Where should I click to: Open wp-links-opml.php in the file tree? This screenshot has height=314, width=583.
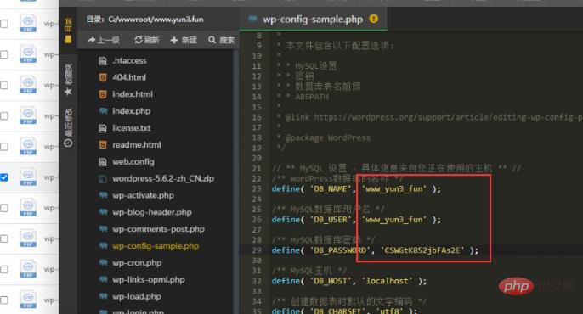[x=149, y=279]
